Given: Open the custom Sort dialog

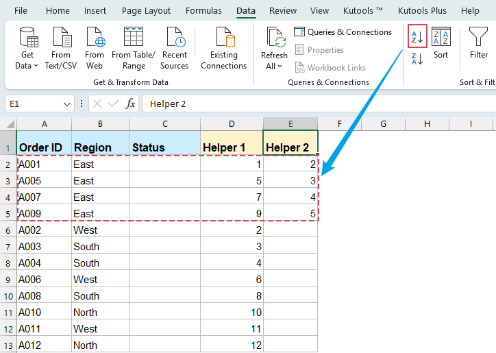Looking at the screenshot, I should pyautogui.click(x=441, y=42).
